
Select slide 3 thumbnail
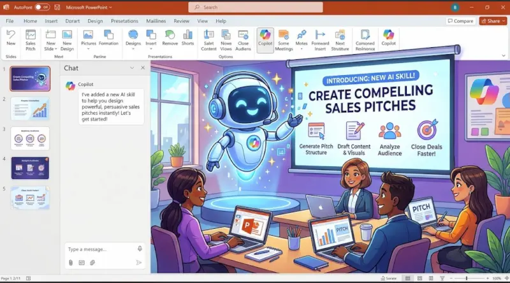[x=30, y=138]
